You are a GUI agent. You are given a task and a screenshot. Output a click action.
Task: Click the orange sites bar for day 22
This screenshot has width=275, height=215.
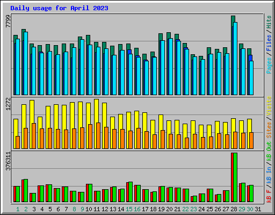(187, 143)
